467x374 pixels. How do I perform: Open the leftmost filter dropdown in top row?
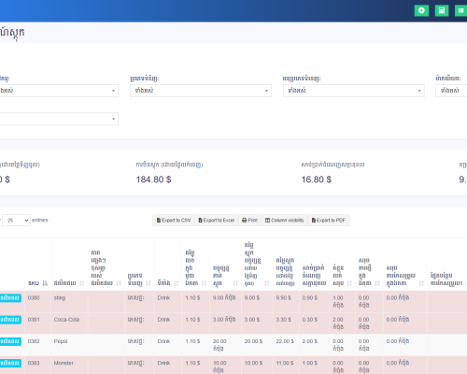click(x=59, y=91)
